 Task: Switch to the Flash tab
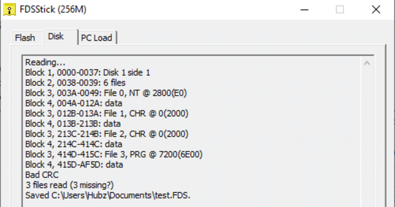pyautogui.click(x=25, y=38)
